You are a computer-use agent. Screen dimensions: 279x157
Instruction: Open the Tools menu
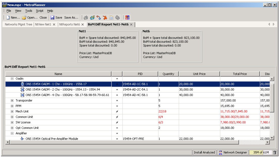pyautogui.click(x=29, y=11)
